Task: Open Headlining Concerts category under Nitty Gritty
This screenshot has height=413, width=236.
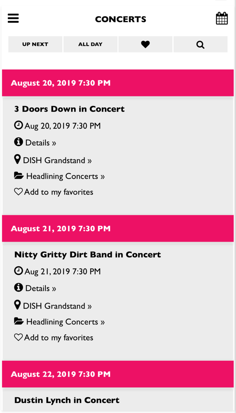Action: [x=65, y=322]
